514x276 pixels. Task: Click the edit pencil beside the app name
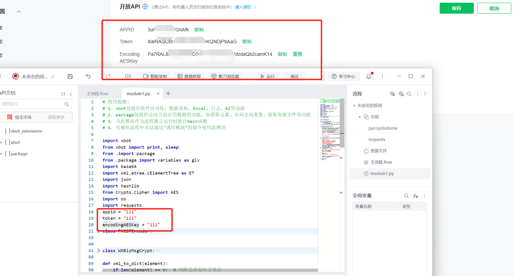53,76
